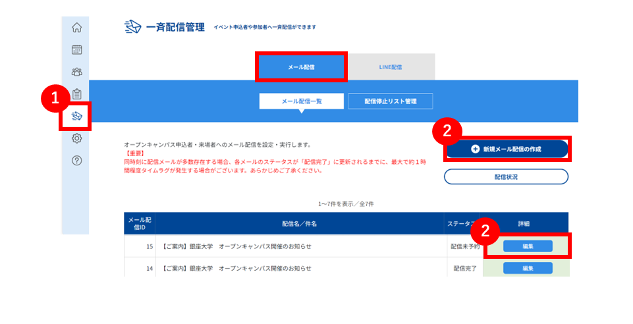The width and height of the screenshot is (633, 324).
Task: Click 新規メール配信の作成 button
Action: (507, 149)
